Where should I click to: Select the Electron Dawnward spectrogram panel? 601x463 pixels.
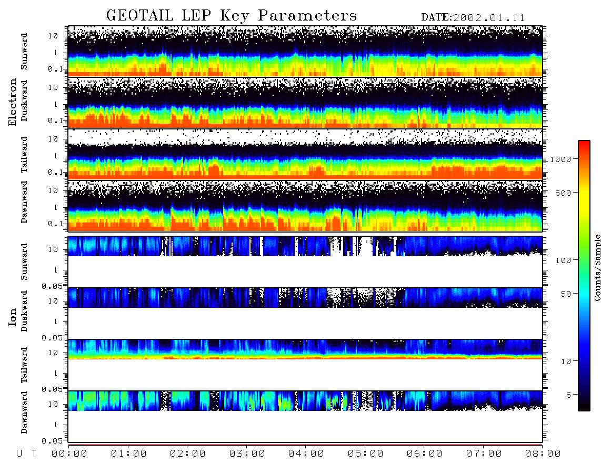coord(305,206)
